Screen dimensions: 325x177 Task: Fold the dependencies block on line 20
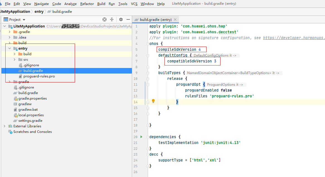click(x=148, y=137)
